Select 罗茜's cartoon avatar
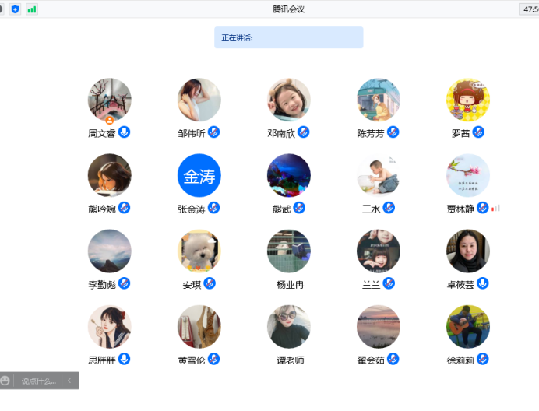The height and width of the screenshot is (411, 539). coord(468,100)
